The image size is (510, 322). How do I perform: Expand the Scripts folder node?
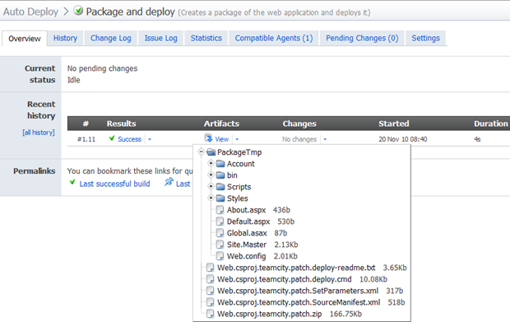[x=211, y=186]
